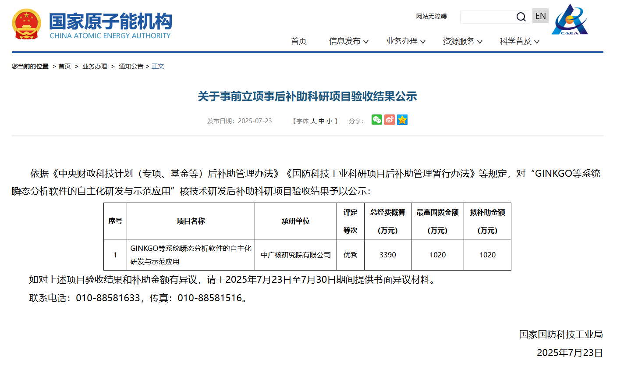Switch site language with EN button
The image size is (624, 367).
point(540,16)
